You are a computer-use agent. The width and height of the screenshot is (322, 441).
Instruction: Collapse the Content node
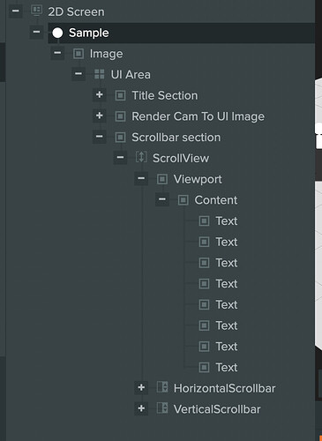point(162,199)
